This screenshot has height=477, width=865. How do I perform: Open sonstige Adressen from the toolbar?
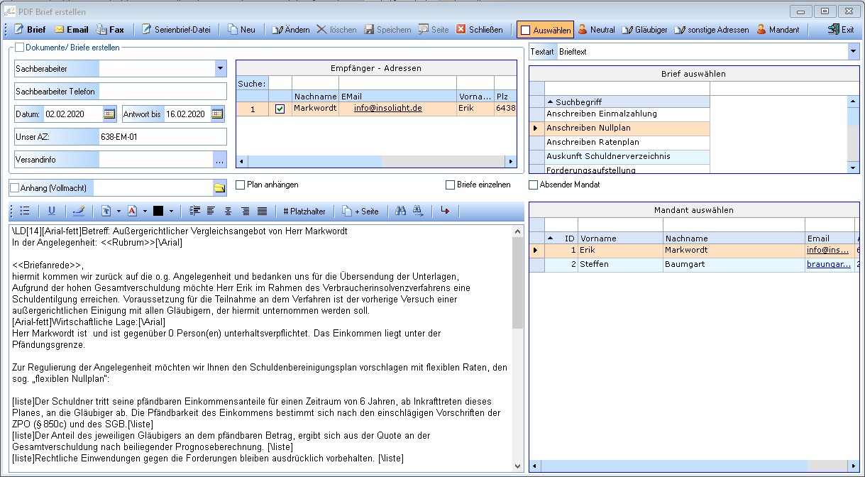pyautogui.click(x=711, y=30)
